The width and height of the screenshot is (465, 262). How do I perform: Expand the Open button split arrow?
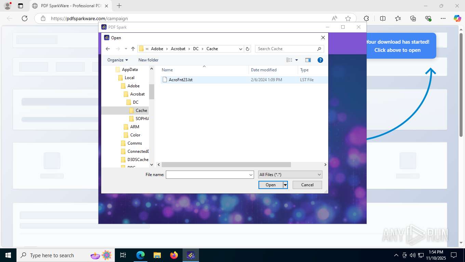click(285, 185)
